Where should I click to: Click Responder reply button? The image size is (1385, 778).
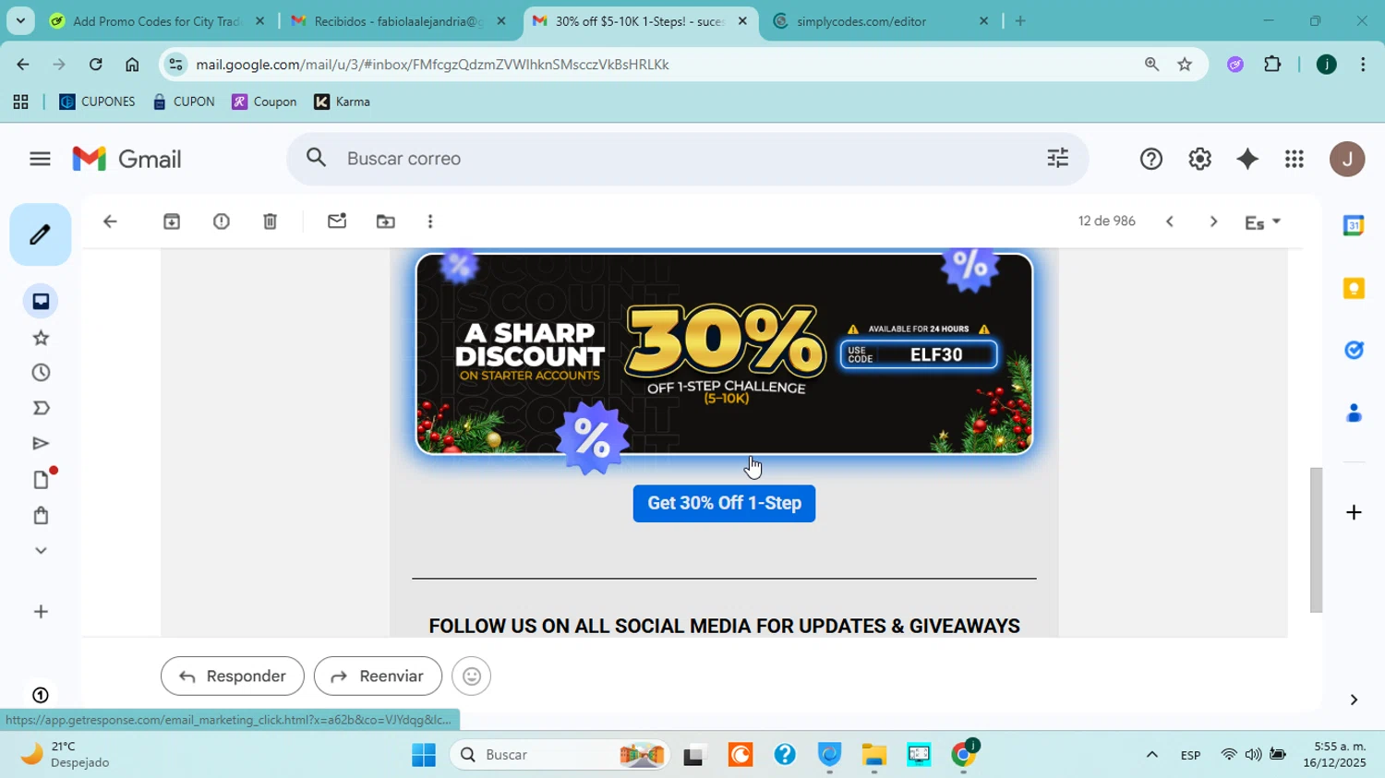point(232,676)
